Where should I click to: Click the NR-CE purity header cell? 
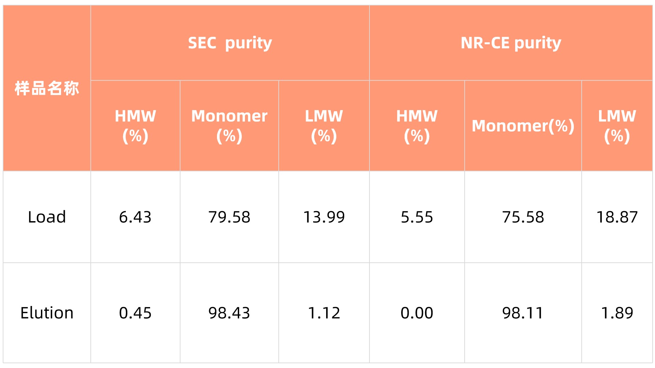(511, 43)
